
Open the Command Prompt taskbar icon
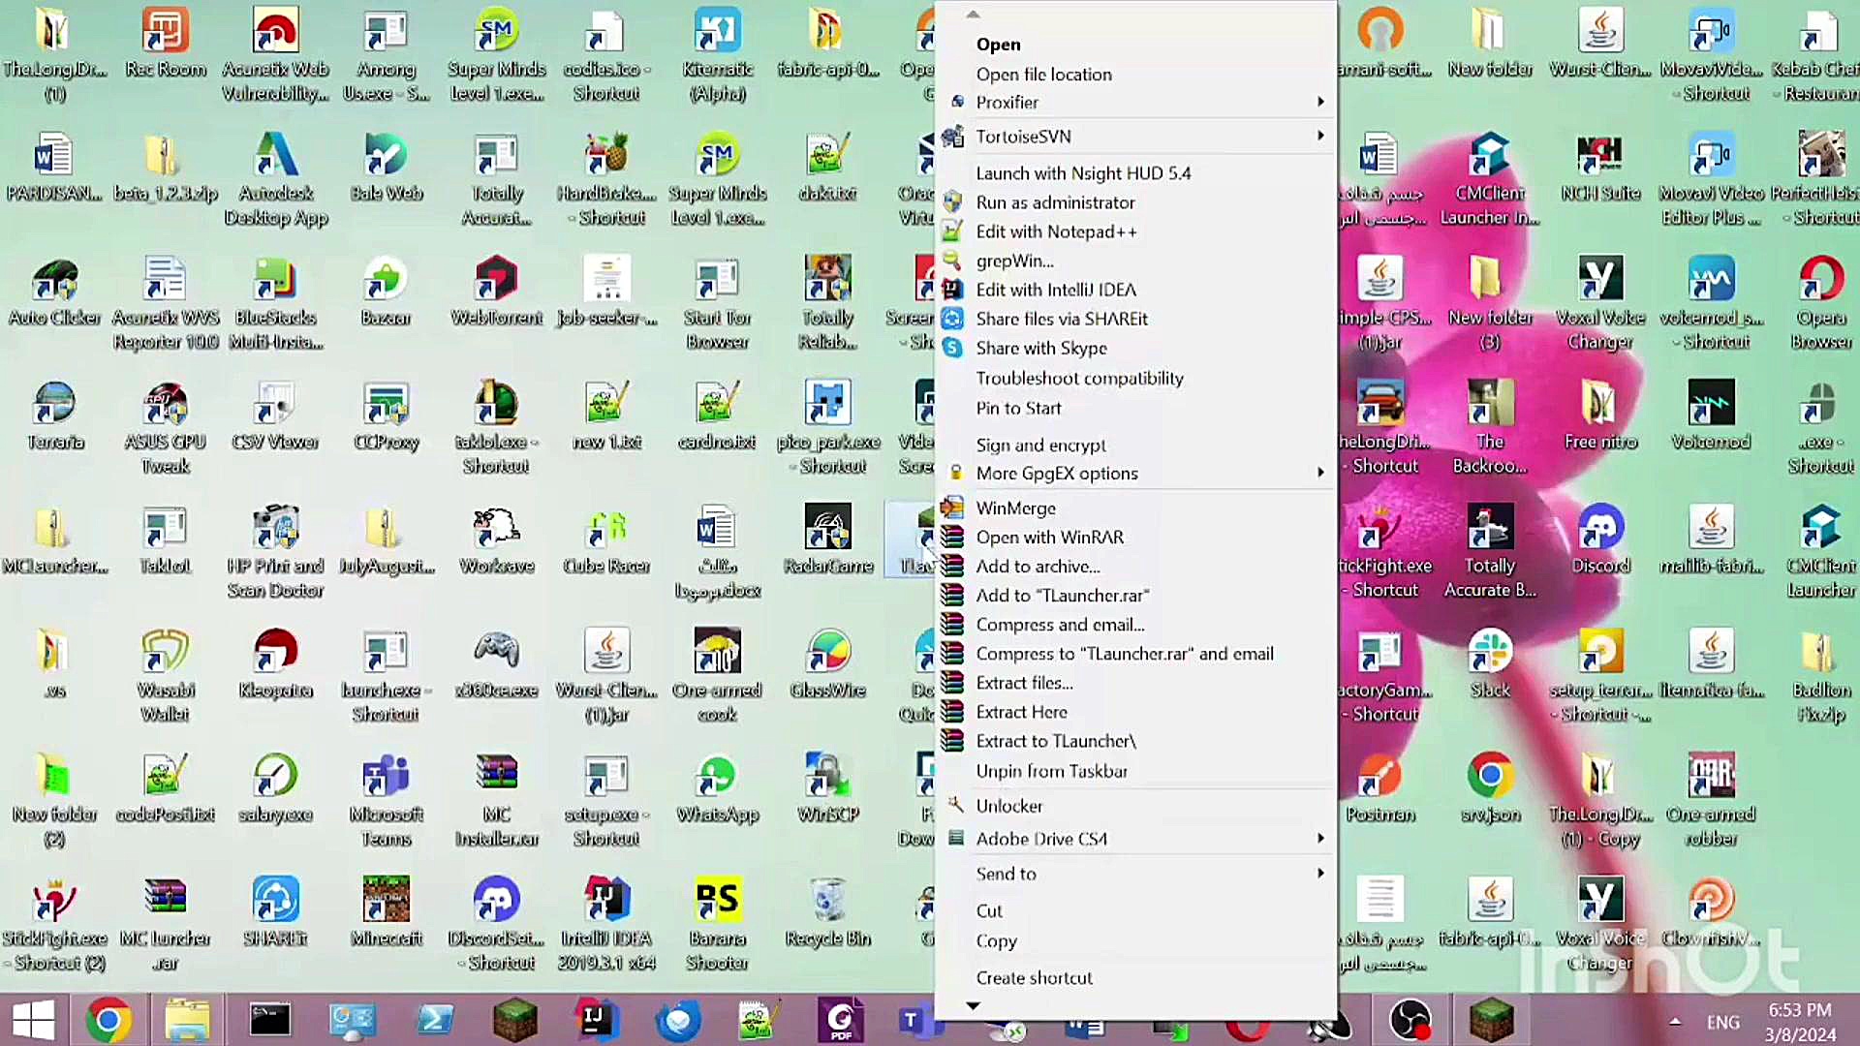tap(269, 1020)
